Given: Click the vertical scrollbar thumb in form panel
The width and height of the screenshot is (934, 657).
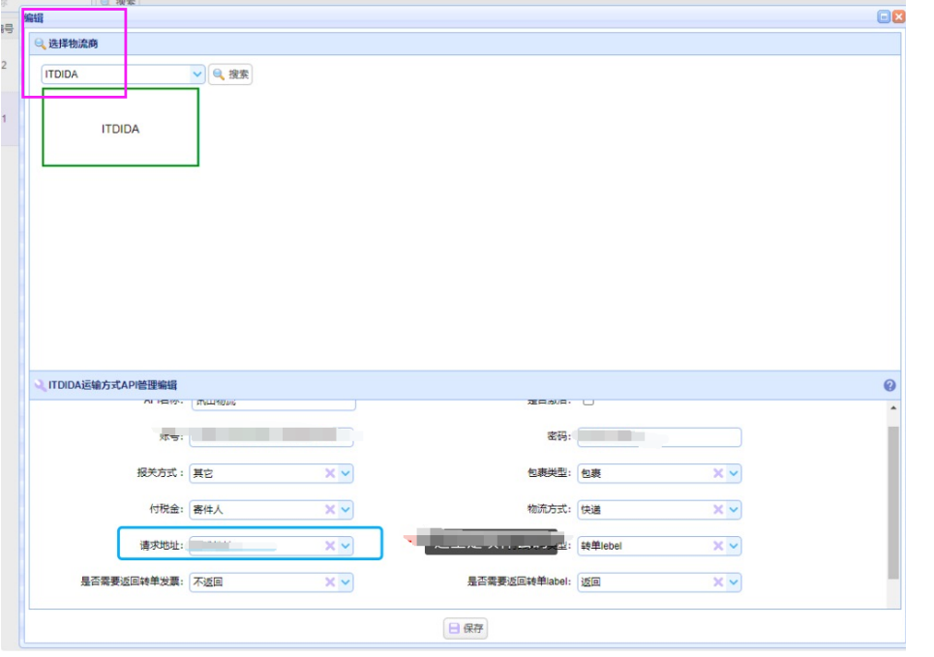Looking at the screenshot, I should coord(893,502).
